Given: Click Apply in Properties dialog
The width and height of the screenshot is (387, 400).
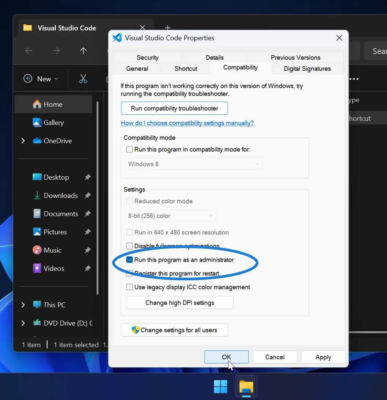Looking at the screenshot, I should pos(323,357).
